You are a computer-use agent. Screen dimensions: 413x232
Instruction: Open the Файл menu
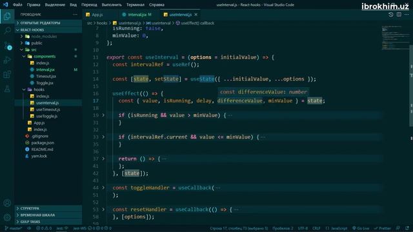pos(17,5)
